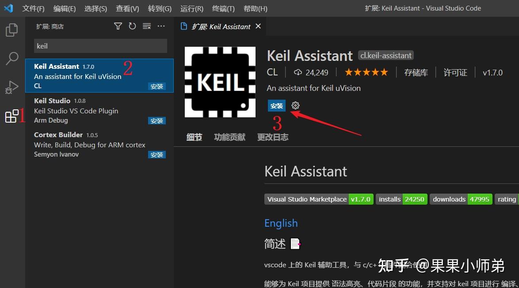This screenshot has height=288, width=519.
Task: Open the extension manage gear icon
Action: click(x=295, y=105)
